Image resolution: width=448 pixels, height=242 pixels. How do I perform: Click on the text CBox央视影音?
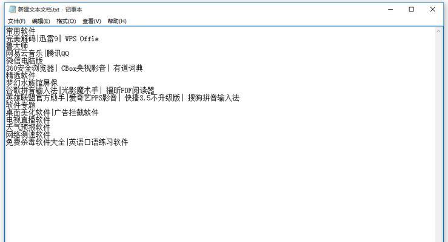pos(84,68)
